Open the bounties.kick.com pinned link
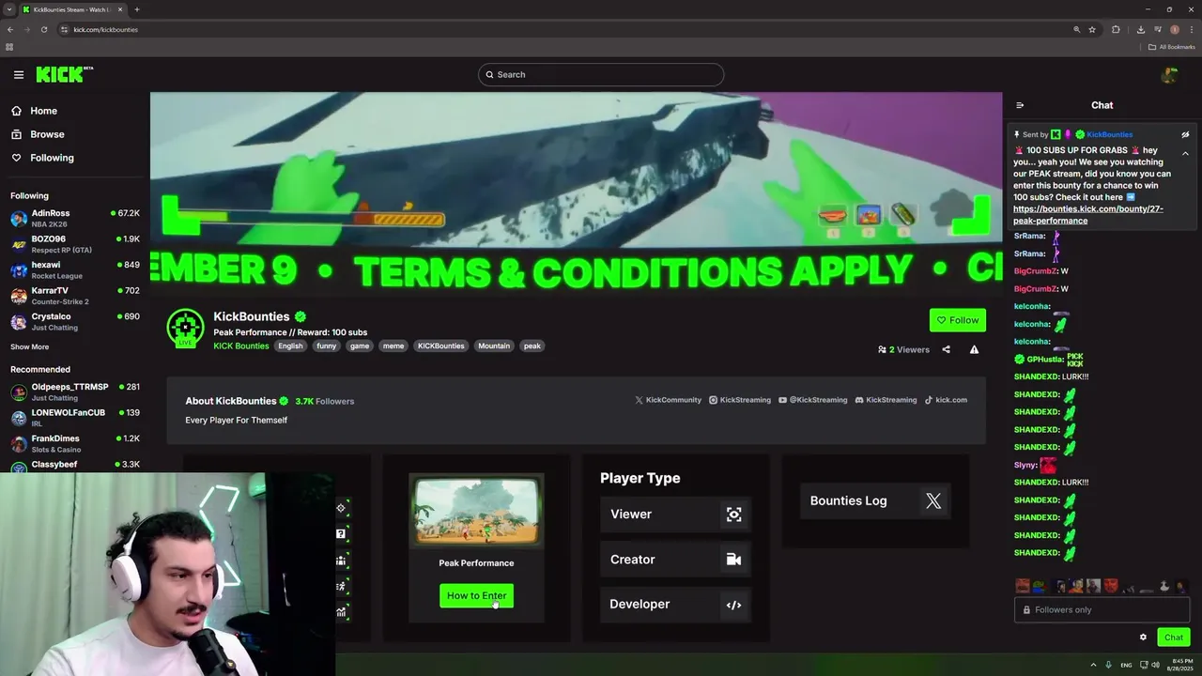Screen dimensions: 1202x676 pos(1087,215)
